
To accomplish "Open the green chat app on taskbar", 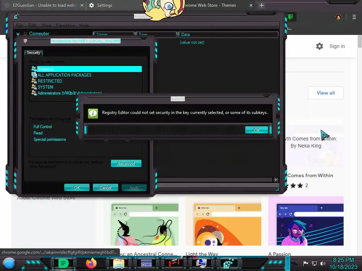I will 63,263.
